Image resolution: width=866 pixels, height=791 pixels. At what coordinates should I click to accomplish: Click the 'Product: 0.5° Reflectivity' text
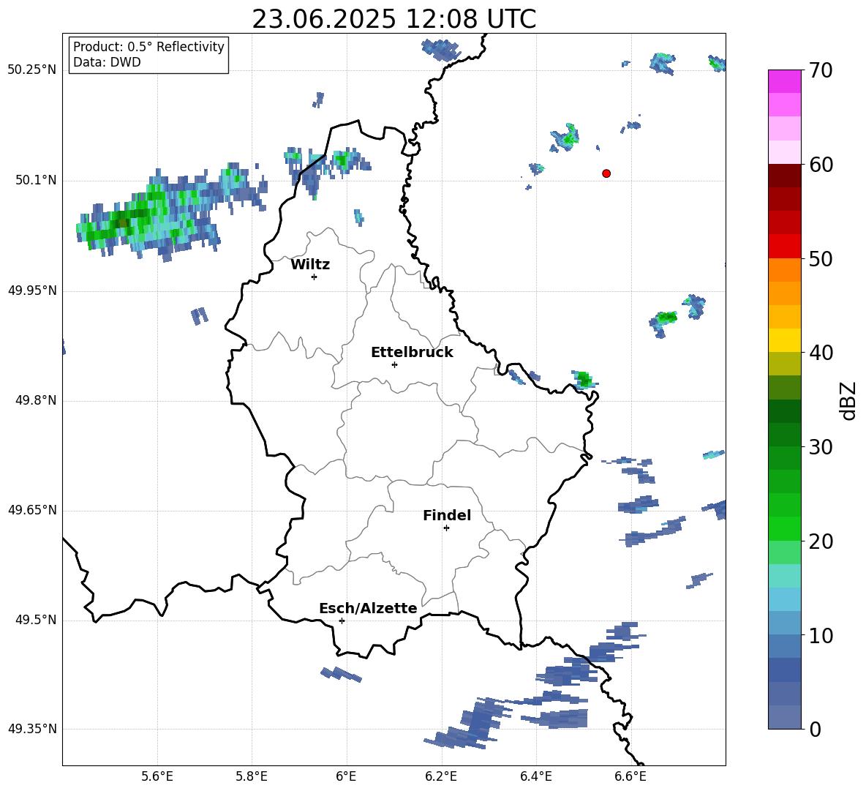click(x=148, y=47)
